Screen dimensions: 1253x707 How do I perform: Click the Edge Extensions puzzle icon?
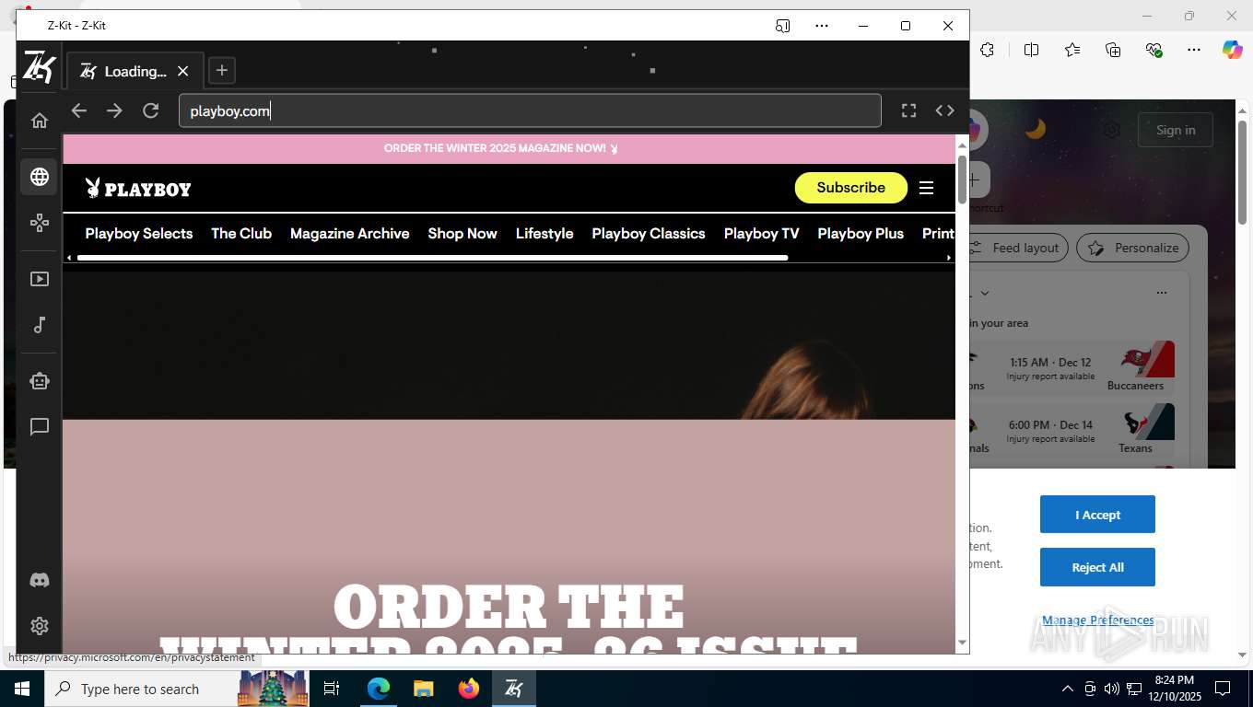[988, 50]
